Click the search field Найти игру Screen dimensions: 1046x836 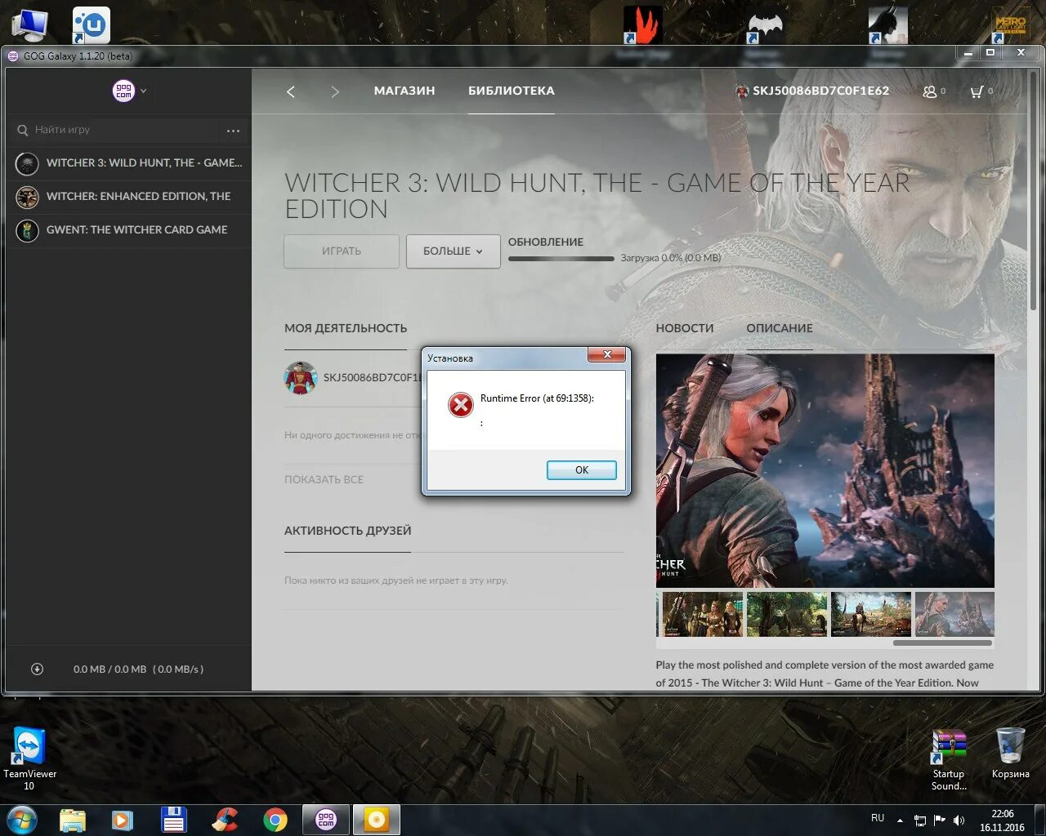tap(117, 130)
